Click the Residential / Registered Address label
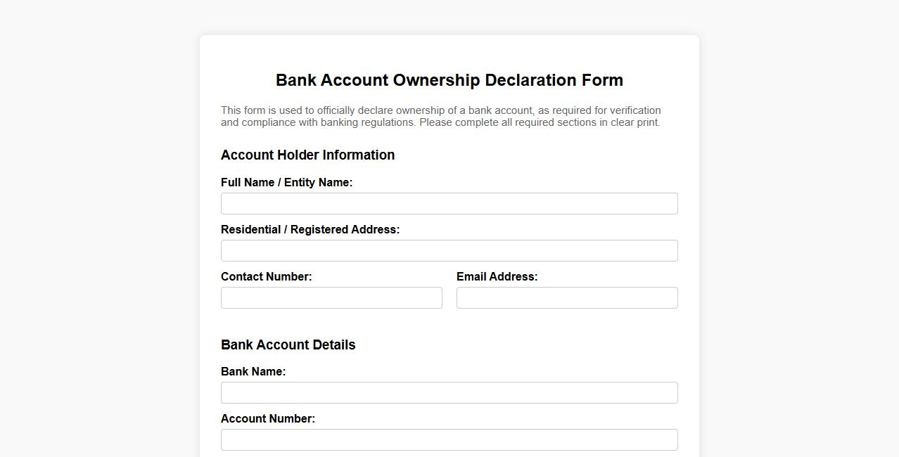The height and width of the screenshot is (457, 899). pyautogui.click(x=310, y=229)
